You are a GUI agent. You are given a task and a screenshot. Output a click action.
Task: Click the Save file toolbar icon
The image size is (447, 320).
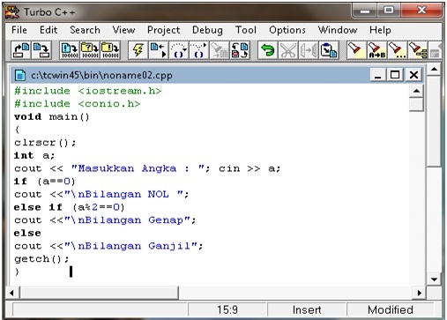click(41, 50)
